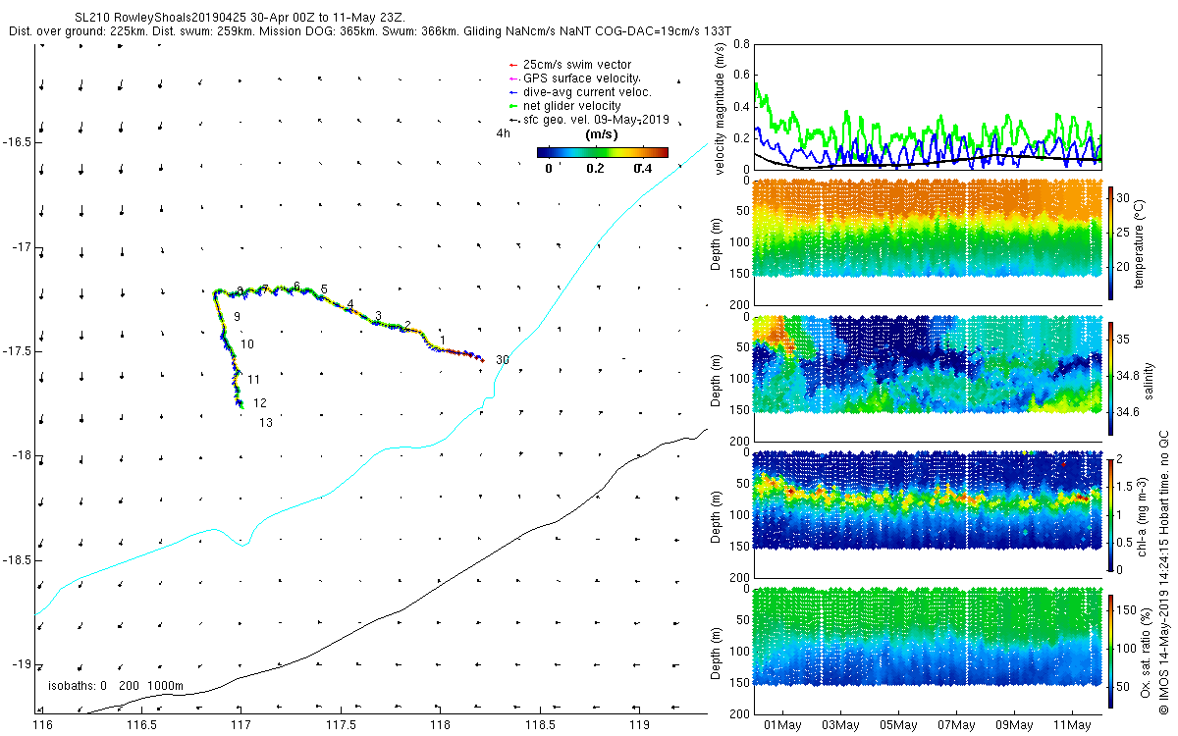
Task: Select day marker '6' on the glider track
Action: click(296, 286)
